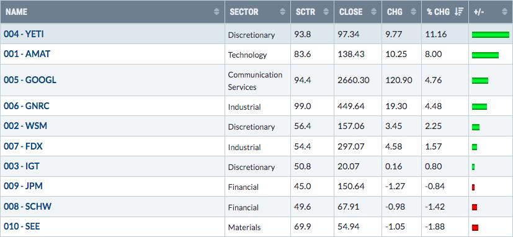Open the 009 - JPM link
This screenshot has height=237, width=513.
click(x=23, y=186)
